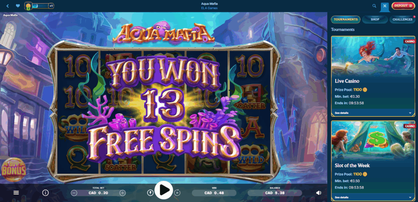Decrease total bet with minus button
The image size is (418, 202).
tap(74, 193)
